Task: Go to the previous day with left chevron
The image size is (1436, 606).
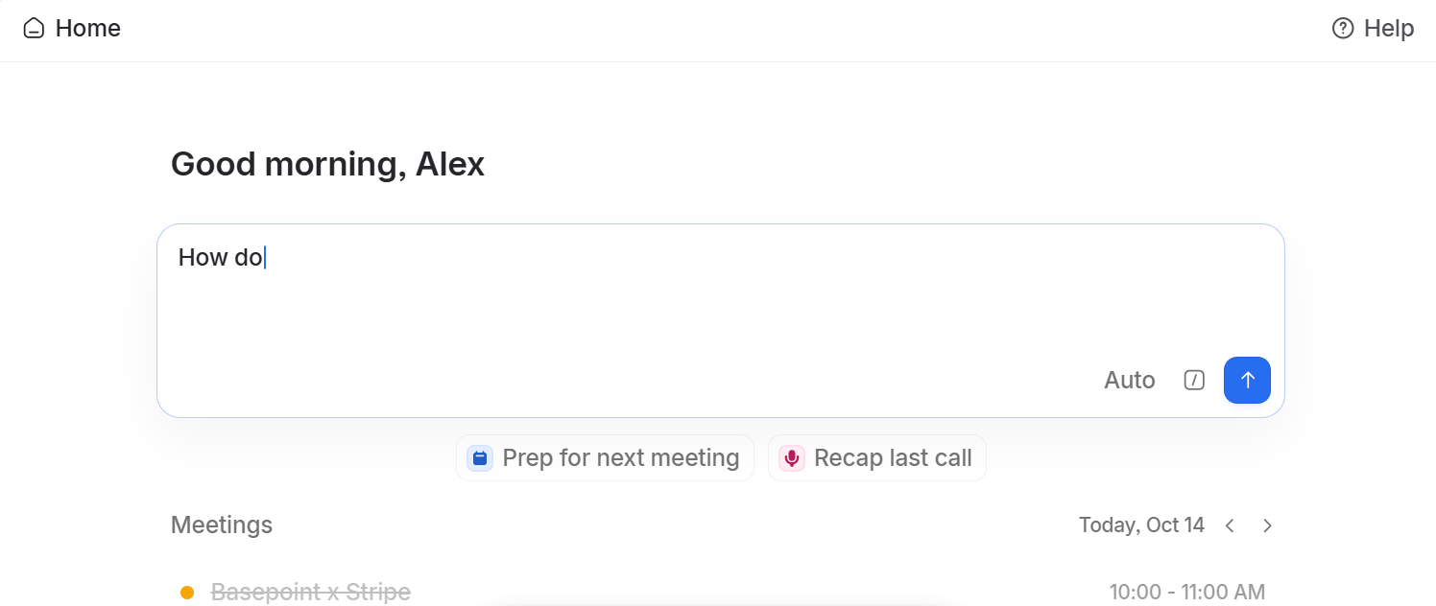Action: tap(1230, 525)
